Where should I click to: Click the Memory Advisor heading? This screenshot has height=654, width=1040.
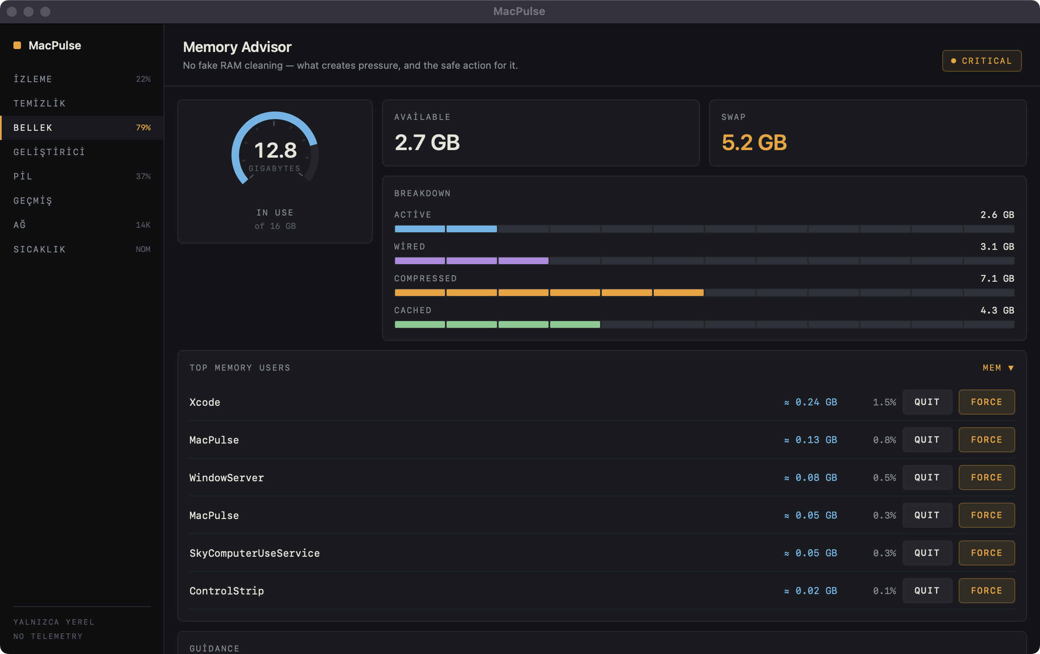point(237,47)
